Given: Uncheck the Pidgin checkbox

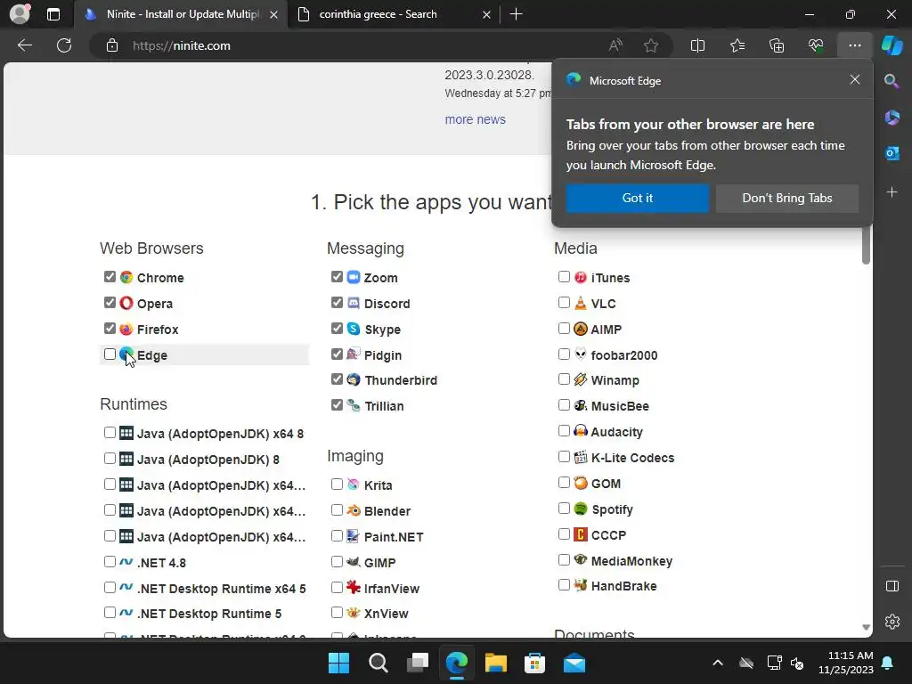Looking at the screenshot, I should pos(337,354).
